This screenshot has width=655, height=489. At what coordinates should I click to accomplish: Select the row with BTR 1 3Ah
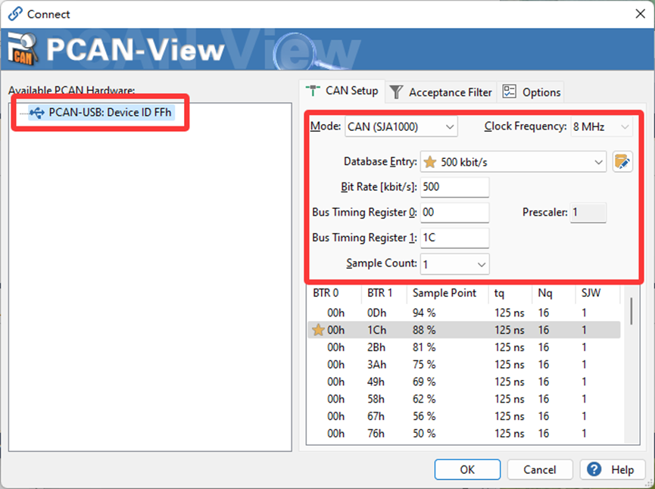coord(464,365)
